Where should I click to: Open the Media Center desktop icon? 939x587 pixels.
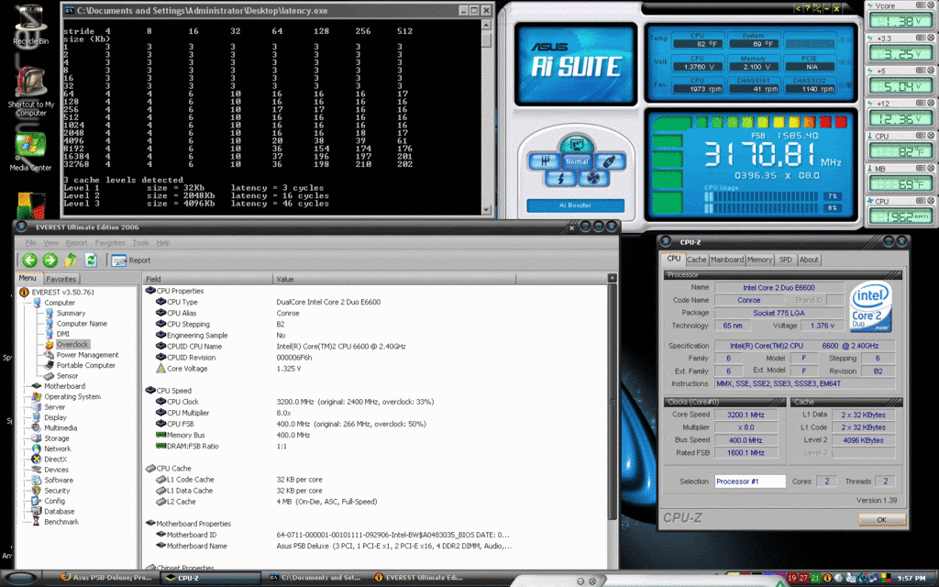tap(30, 153)
